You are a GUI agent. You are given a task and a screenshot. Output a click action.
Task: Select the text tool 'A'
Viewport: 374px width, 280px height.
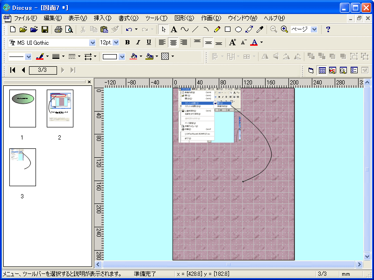point(174,29)
